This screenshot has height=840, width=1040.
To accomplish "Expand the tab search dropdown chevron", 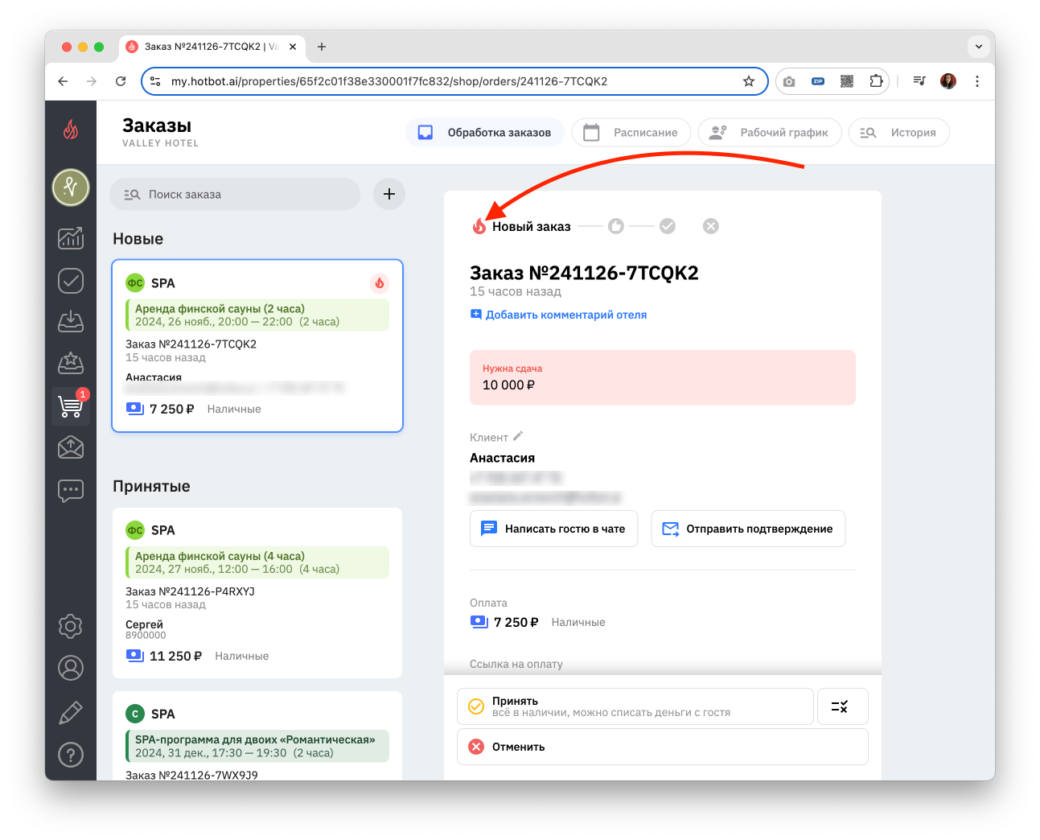I will point(979,47).
